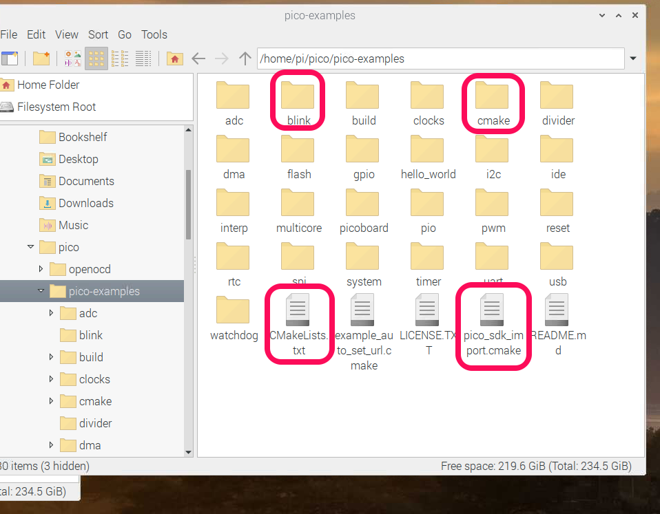Open the Tools menu
660x514 pixels.
point(154,34)
